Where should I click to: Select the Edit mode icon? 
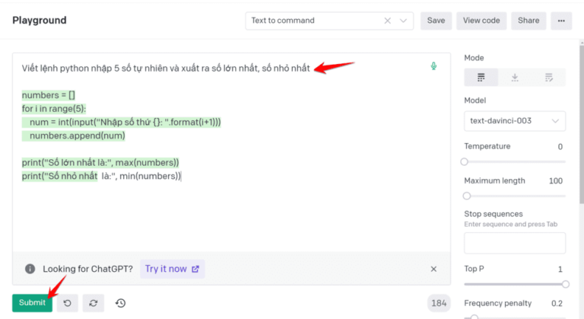pos(548,78)
